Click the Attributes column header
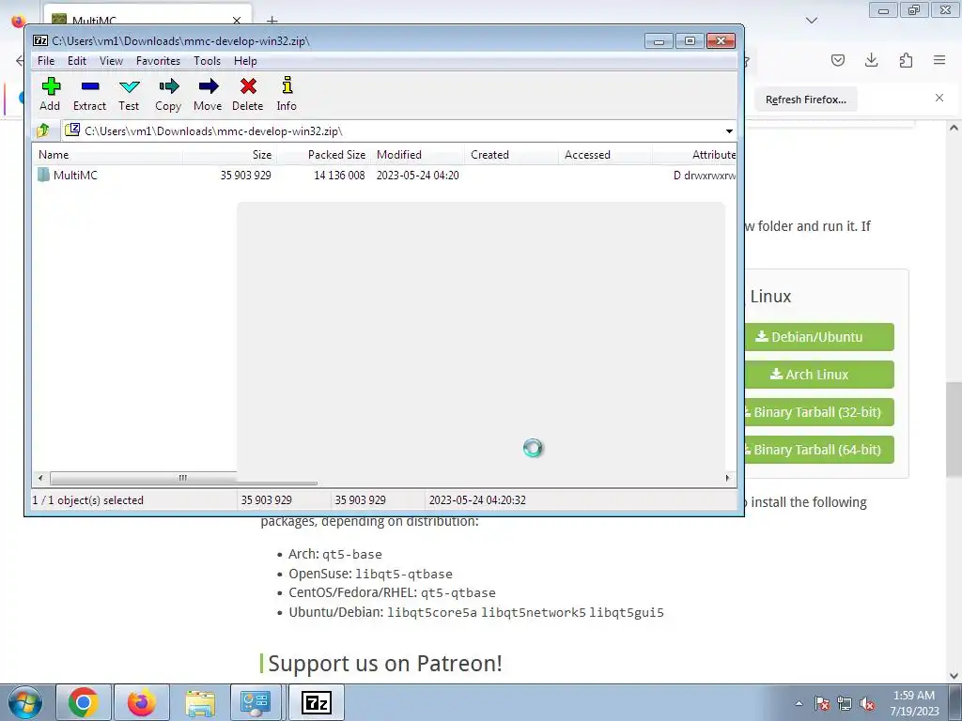This screenshot has height=721, width=962. 694,155
